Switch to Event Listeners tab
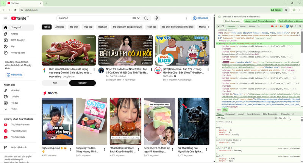Viewport: 303px width, 163px height. (x=253, y=114)
